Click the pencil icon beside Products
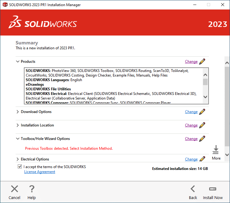 point(202,62)
